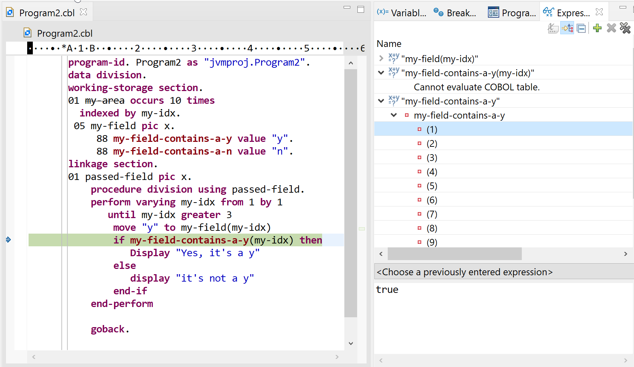Add a new watch expression with the plus icon

coord(597,28)
